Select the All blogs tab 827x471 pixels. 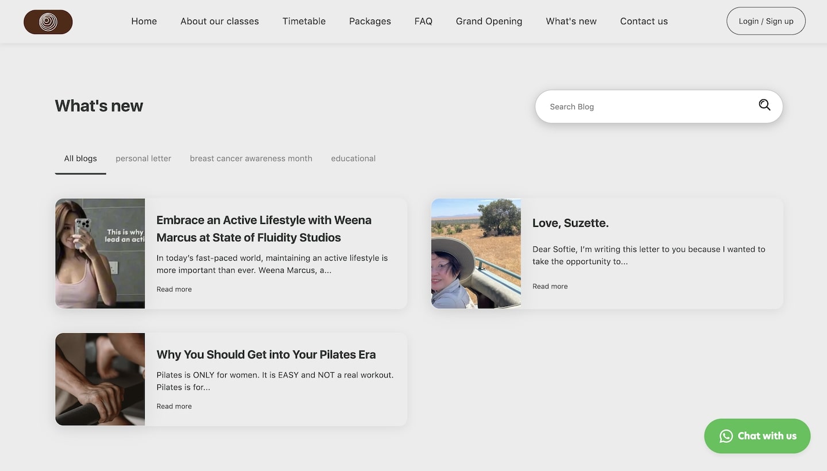(x=80, y=159)
